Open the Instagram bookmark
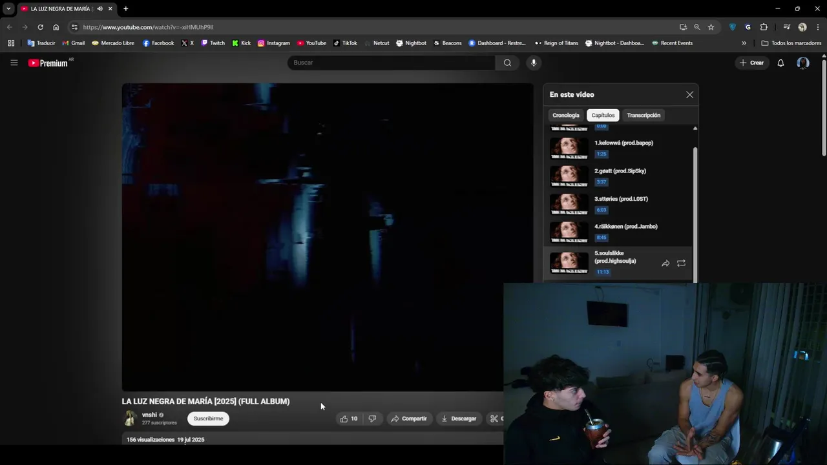 pyautogui.click(x=273, y=43)
